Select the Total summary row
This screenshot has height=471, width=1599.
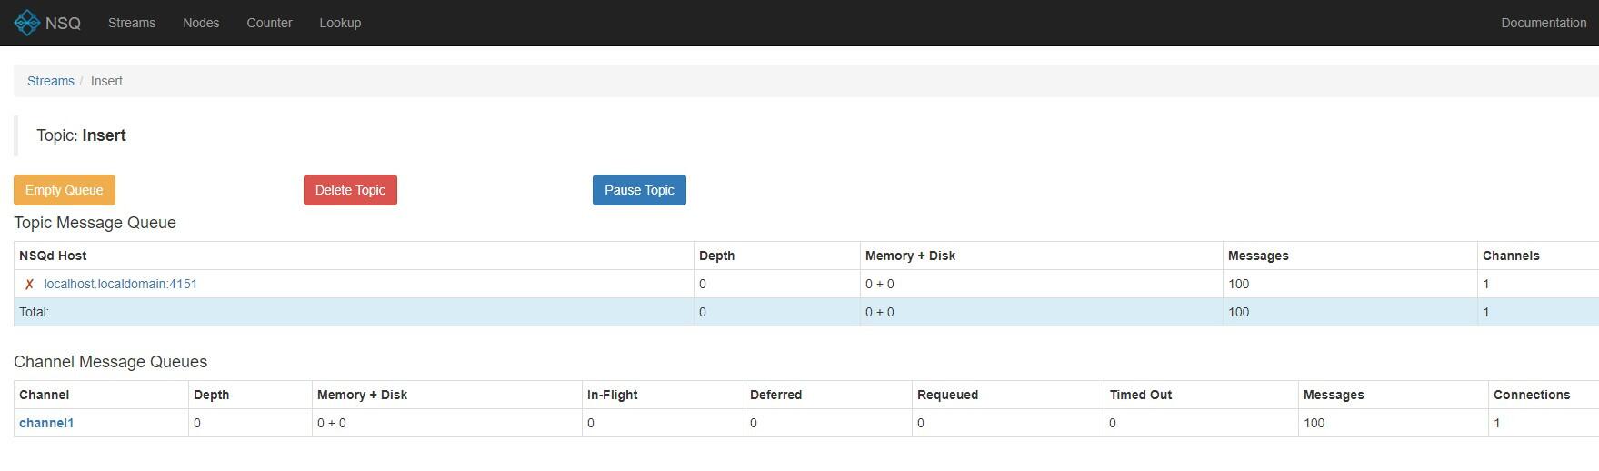364,312
